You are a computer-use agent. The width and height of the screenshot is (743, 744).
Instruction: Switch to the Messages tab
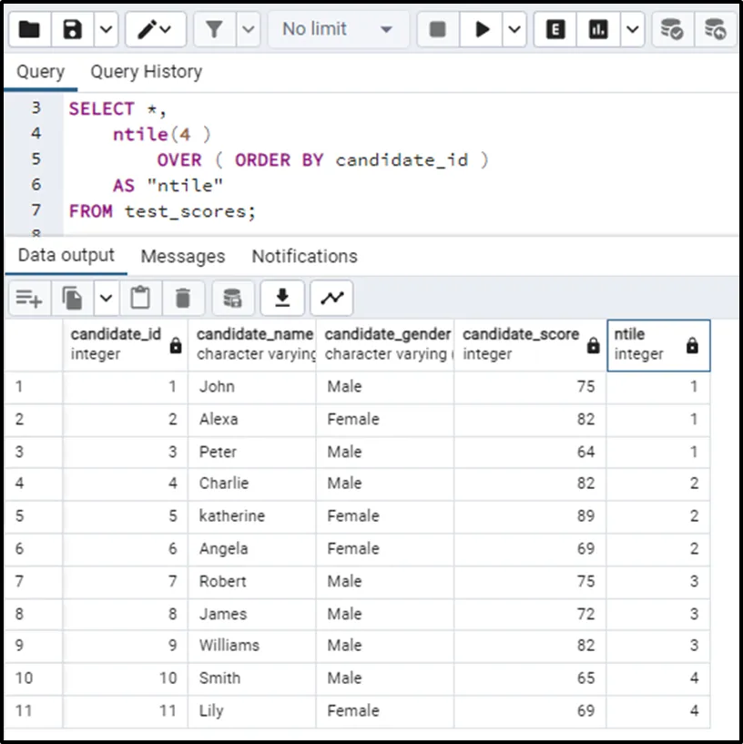tap(182, 257)
